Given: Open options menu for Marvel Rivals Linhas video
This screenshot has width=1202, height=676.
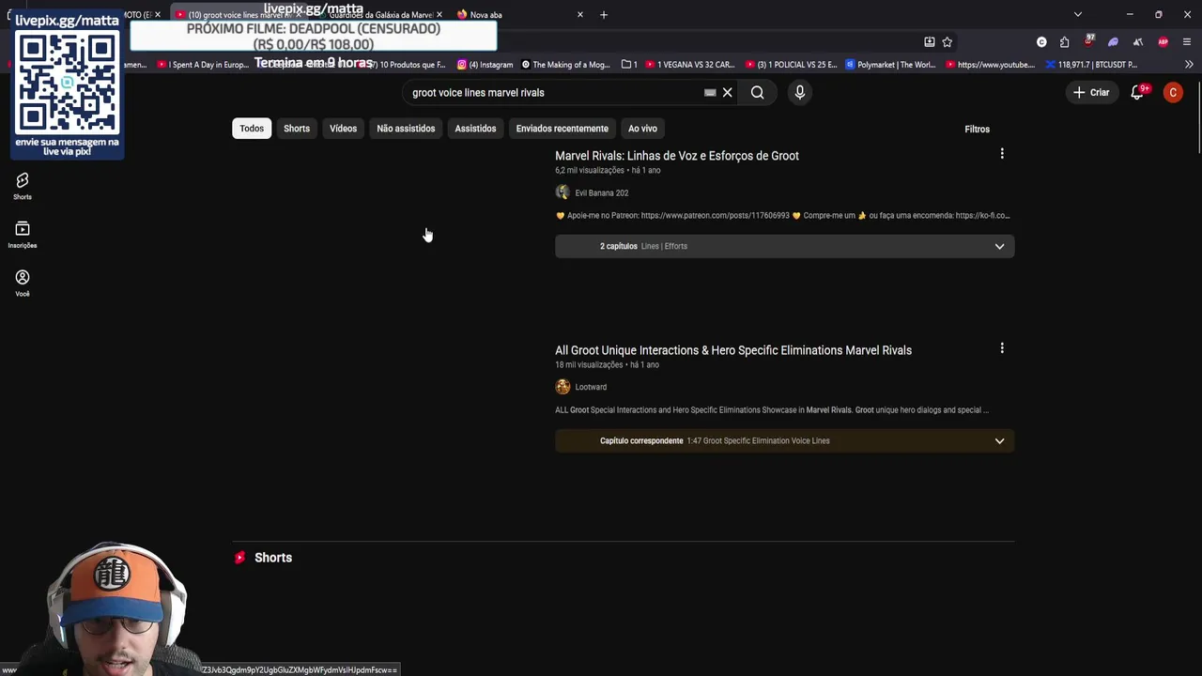Looking at the screenshot, I should pyautogui.click(x=1002, y=154).
